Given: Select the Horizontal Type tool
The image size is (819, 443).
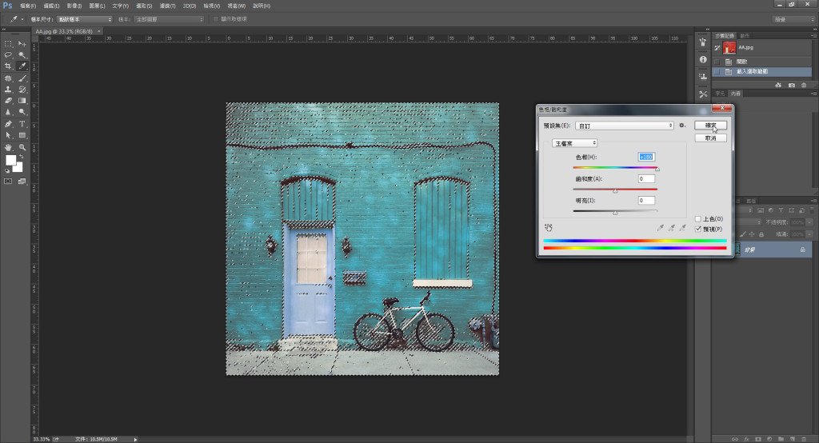Looking at the screenshot, I should tap(22, 124).
